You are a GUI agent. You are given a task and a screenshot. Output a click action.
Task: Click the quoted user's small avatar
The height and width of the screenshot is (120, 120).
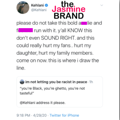[x=22, y=82]
